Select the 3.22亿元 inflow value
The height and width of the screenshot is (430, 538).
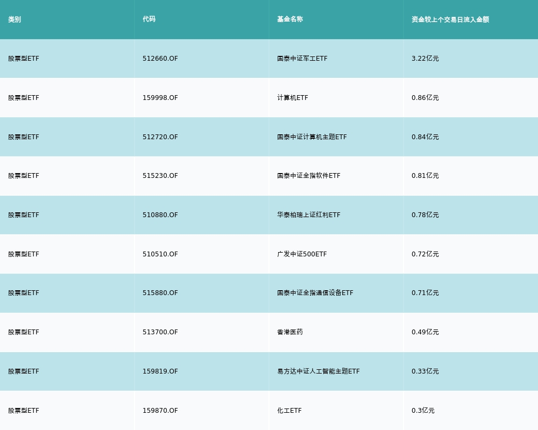point(425,59)
